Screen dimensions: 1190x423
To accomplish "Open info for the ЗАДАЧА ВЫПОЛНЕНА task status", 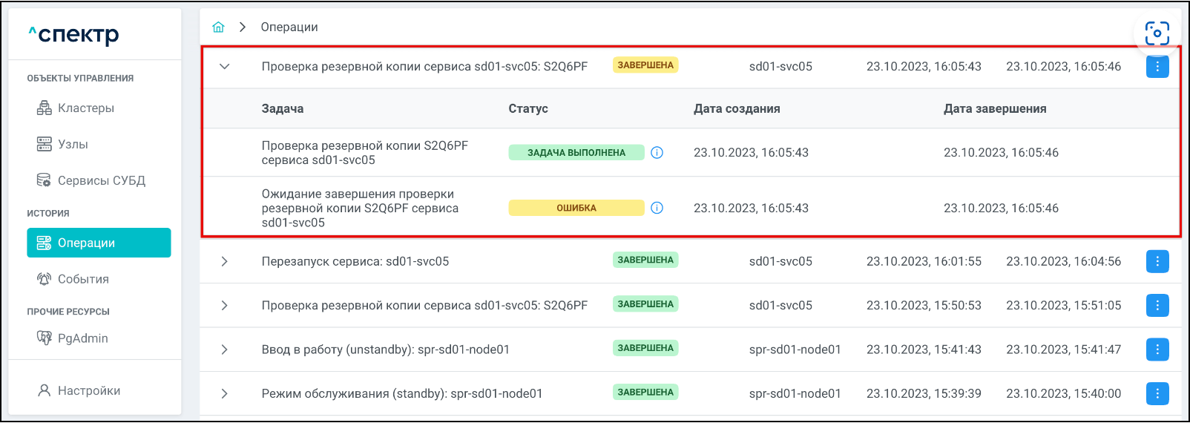I will tap(657, 153).
